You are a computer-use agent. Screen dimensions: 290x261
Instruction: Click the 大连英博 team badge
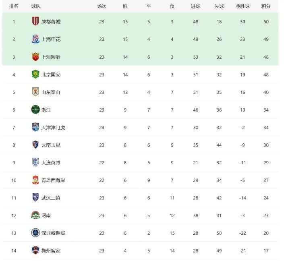pos(35,162)
